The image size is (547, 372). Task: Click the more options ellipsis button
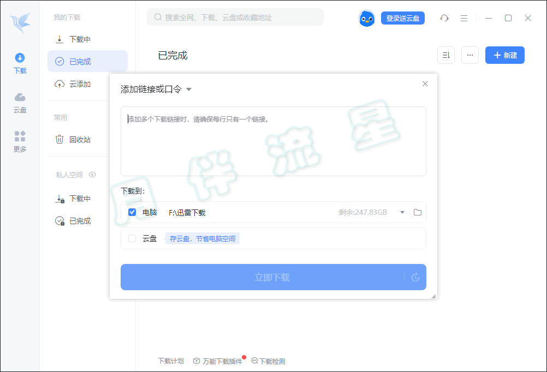pos(469,55)
